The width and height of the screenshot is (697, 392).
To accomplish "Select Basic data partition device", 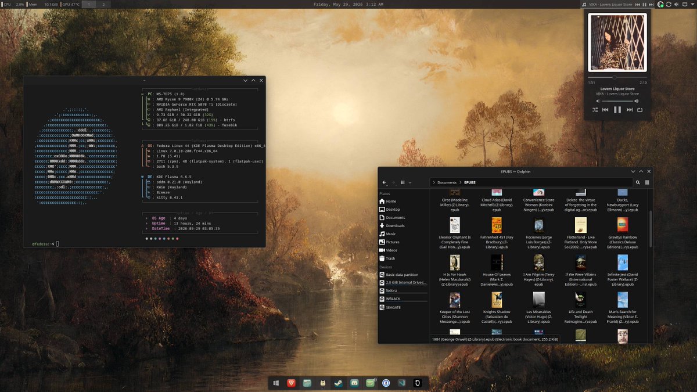I will pos(403,275).
